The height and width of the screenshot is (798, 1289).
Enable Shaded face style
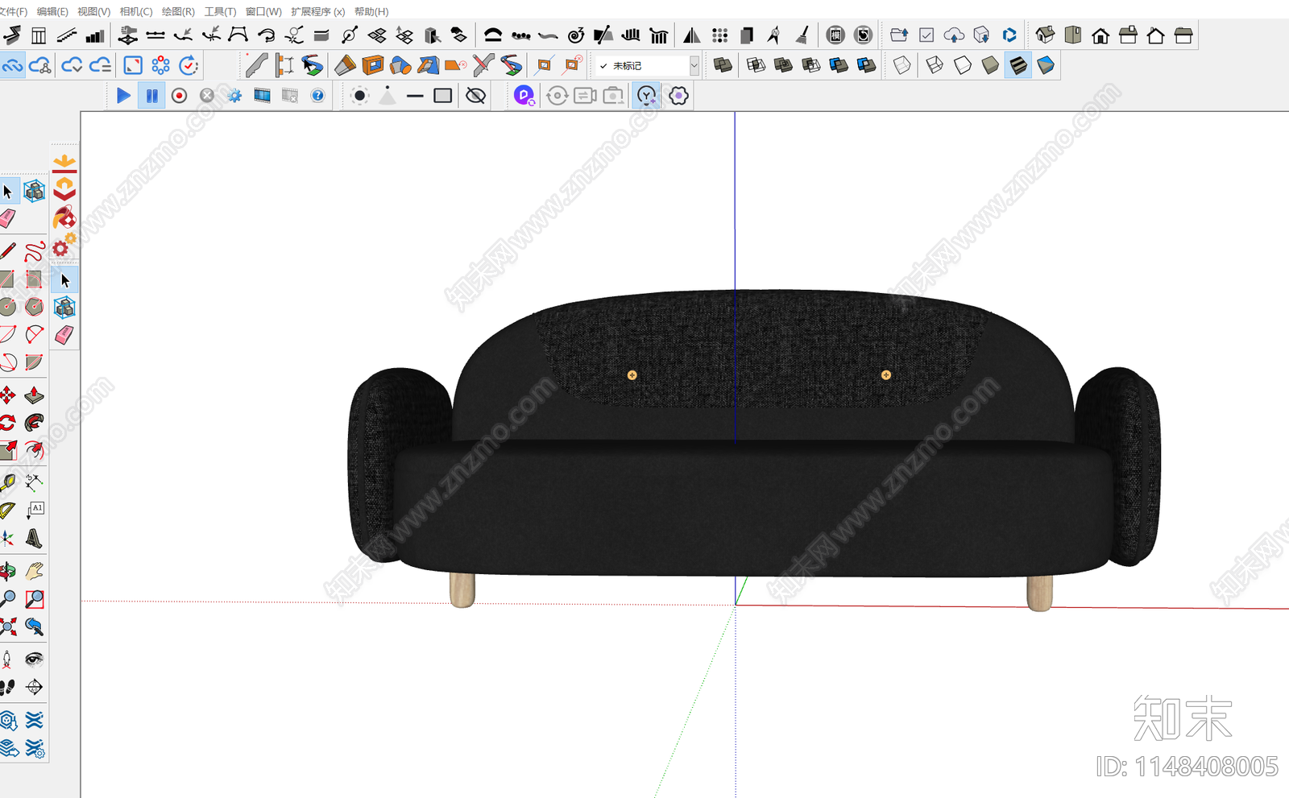coord(990,65)
